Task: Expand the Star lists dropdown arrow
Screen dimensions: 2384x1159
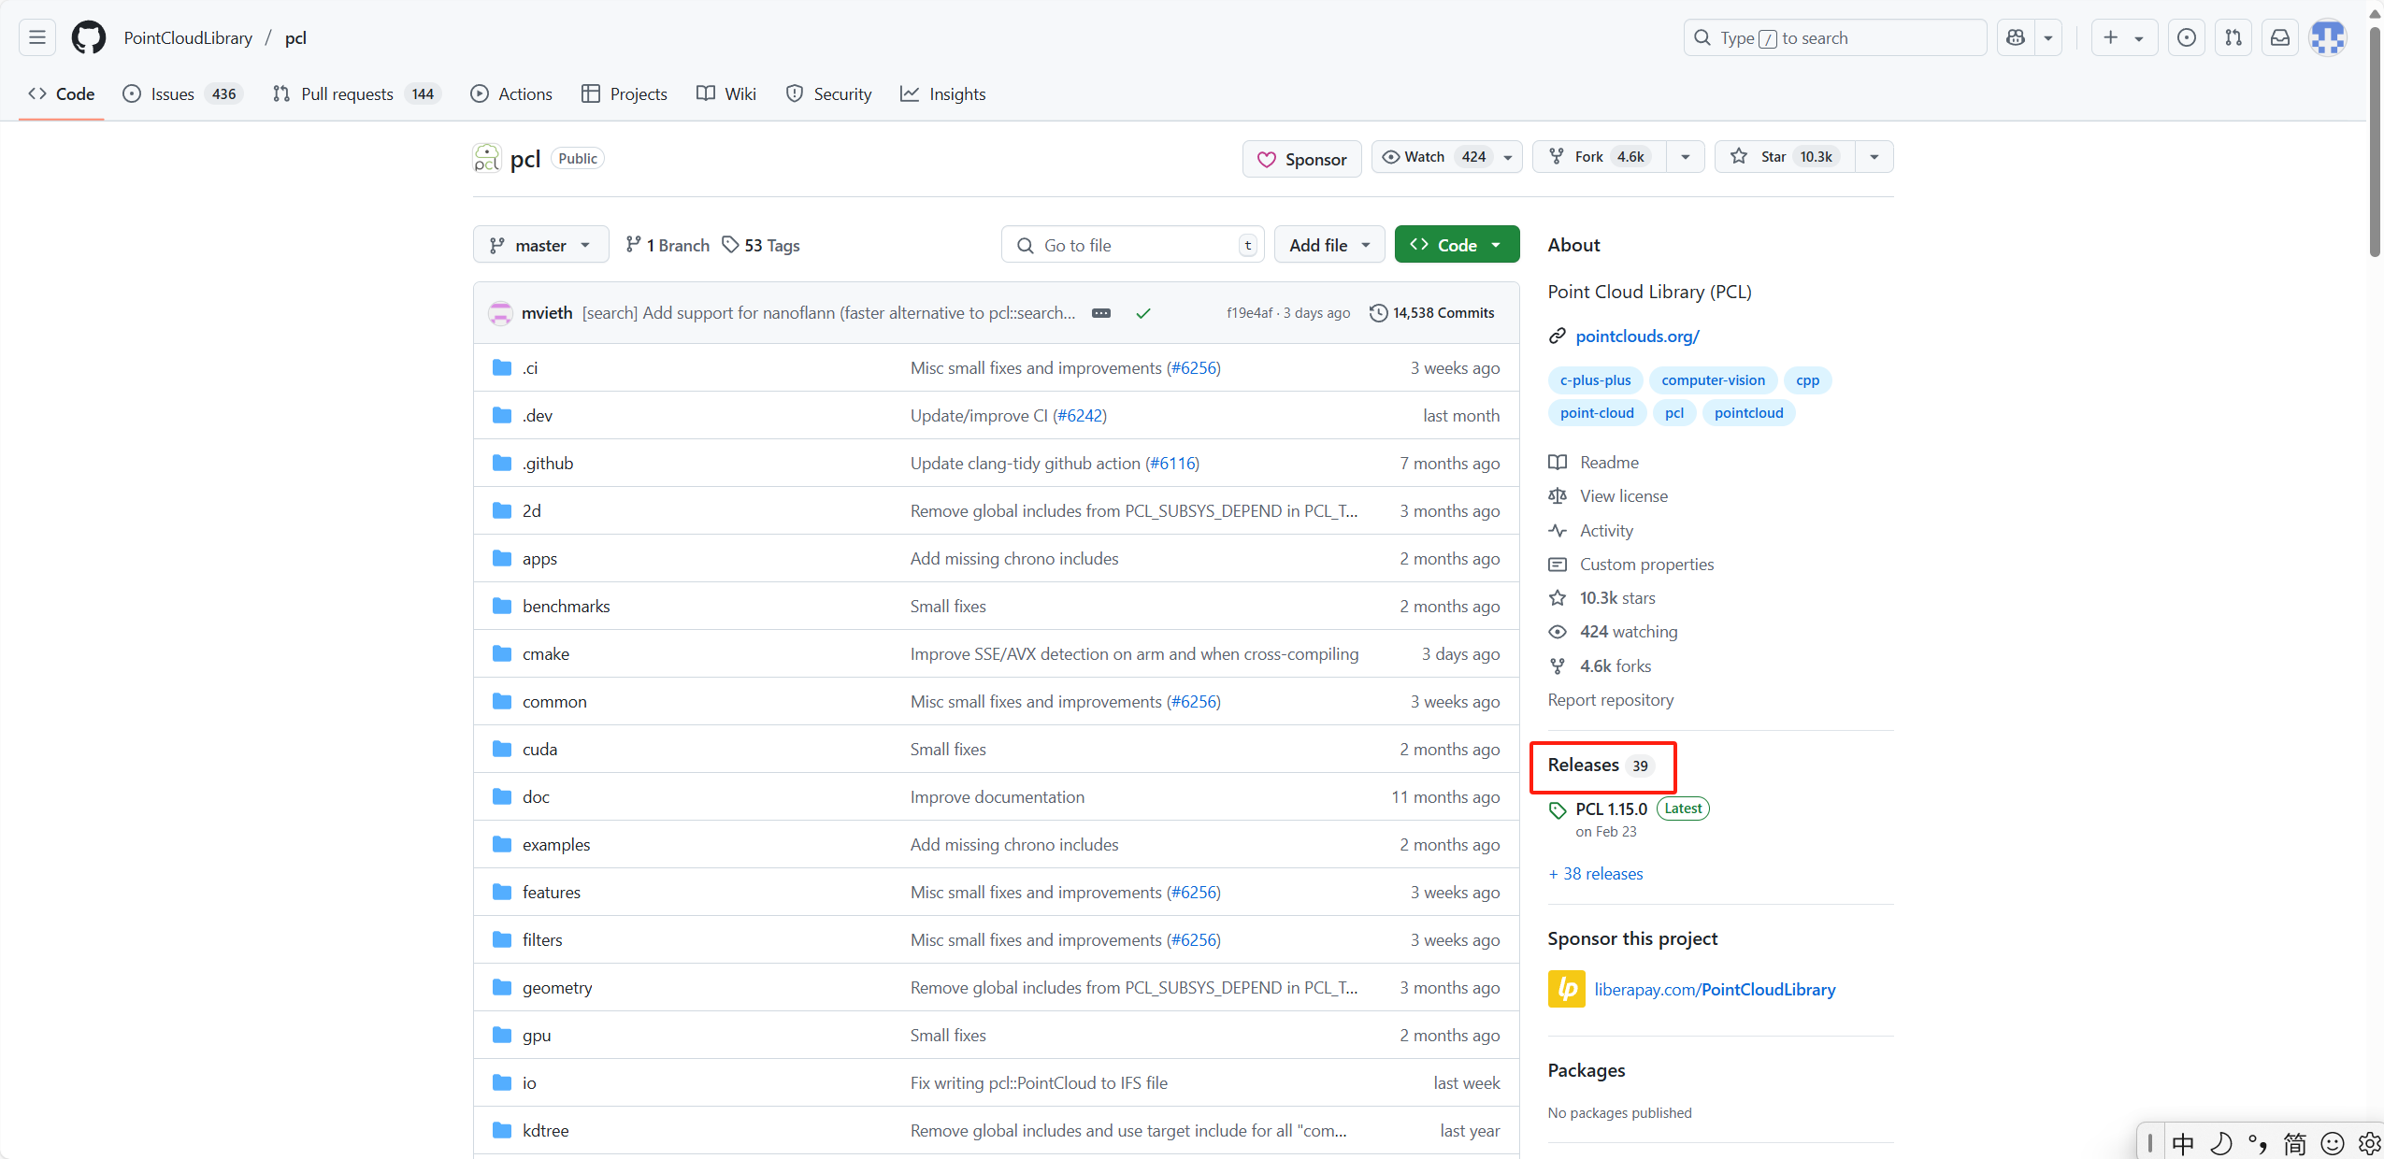Action: [1874, 157]
